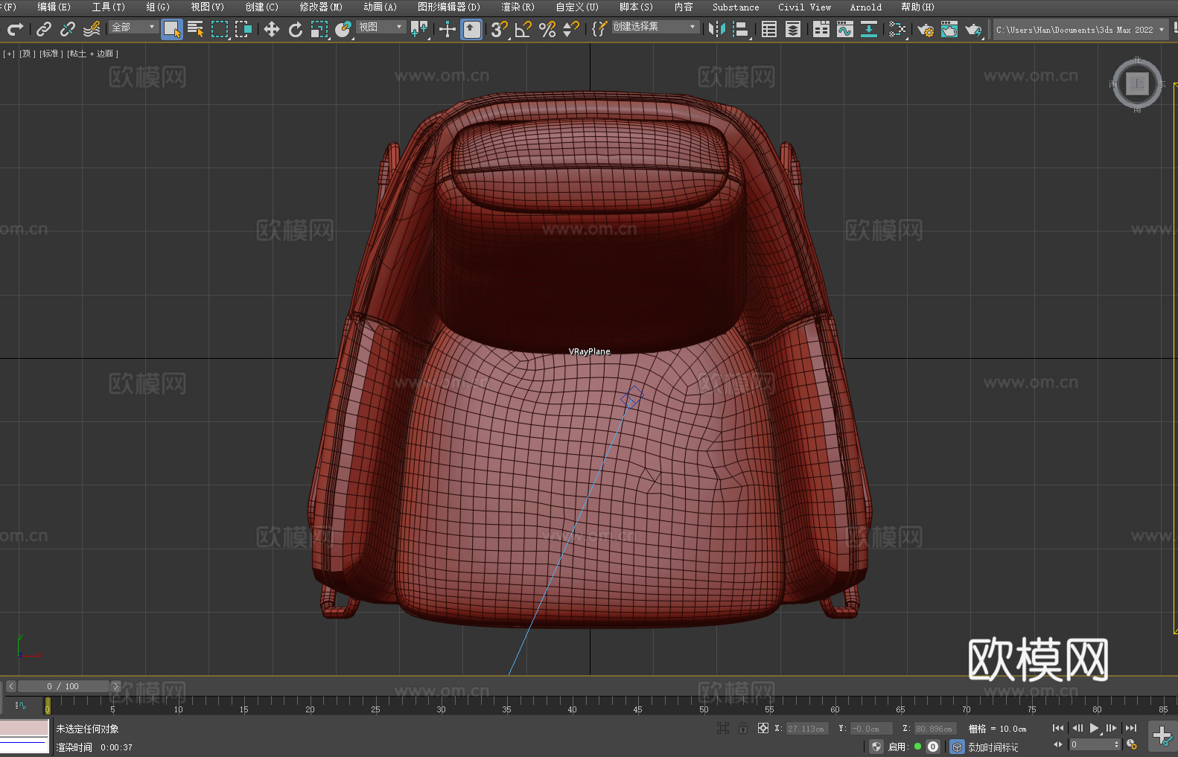Click Edit Named Selection Sets icon
Image resolution: width=1178 pixels, height=757 pixels.
(x=599, y=29)
